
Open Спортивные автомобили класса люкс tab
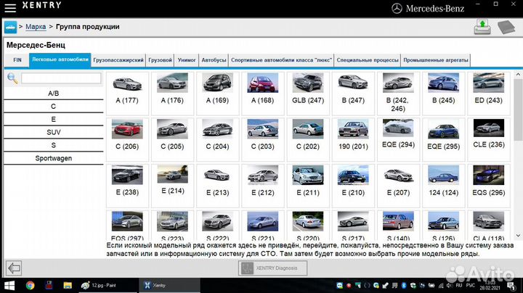click(x=281, y=60)
